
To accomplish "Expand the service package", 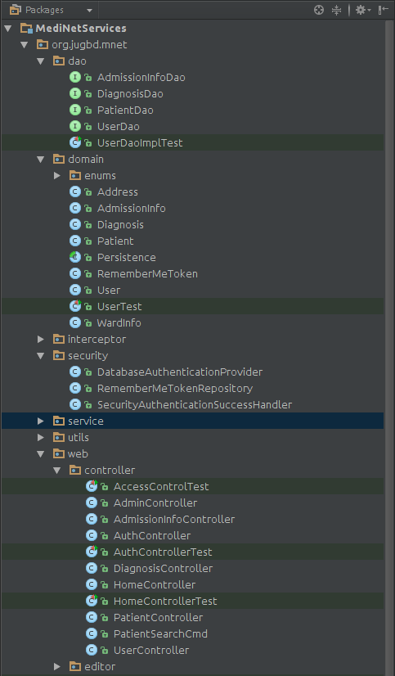I will click(x=41, y=421).
